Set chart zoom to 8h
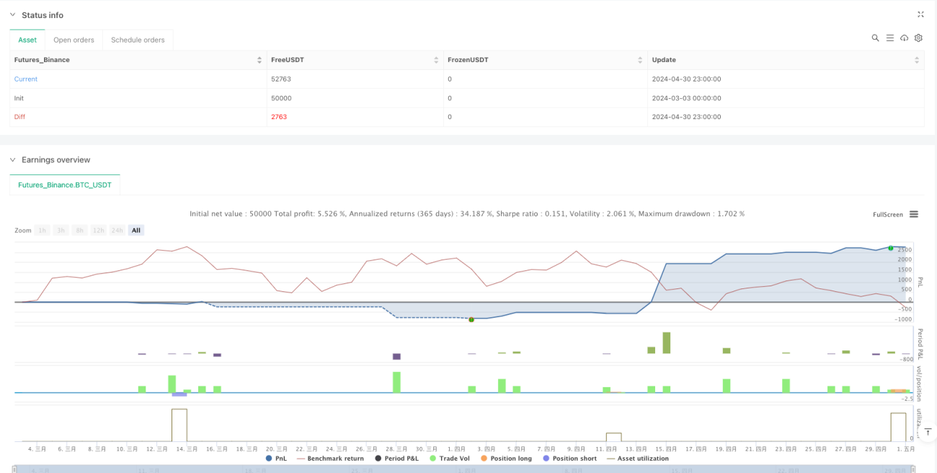 point(80,230)
